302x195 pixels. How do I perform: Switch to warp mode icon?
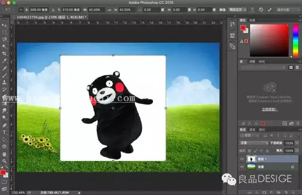coord(252,9)
